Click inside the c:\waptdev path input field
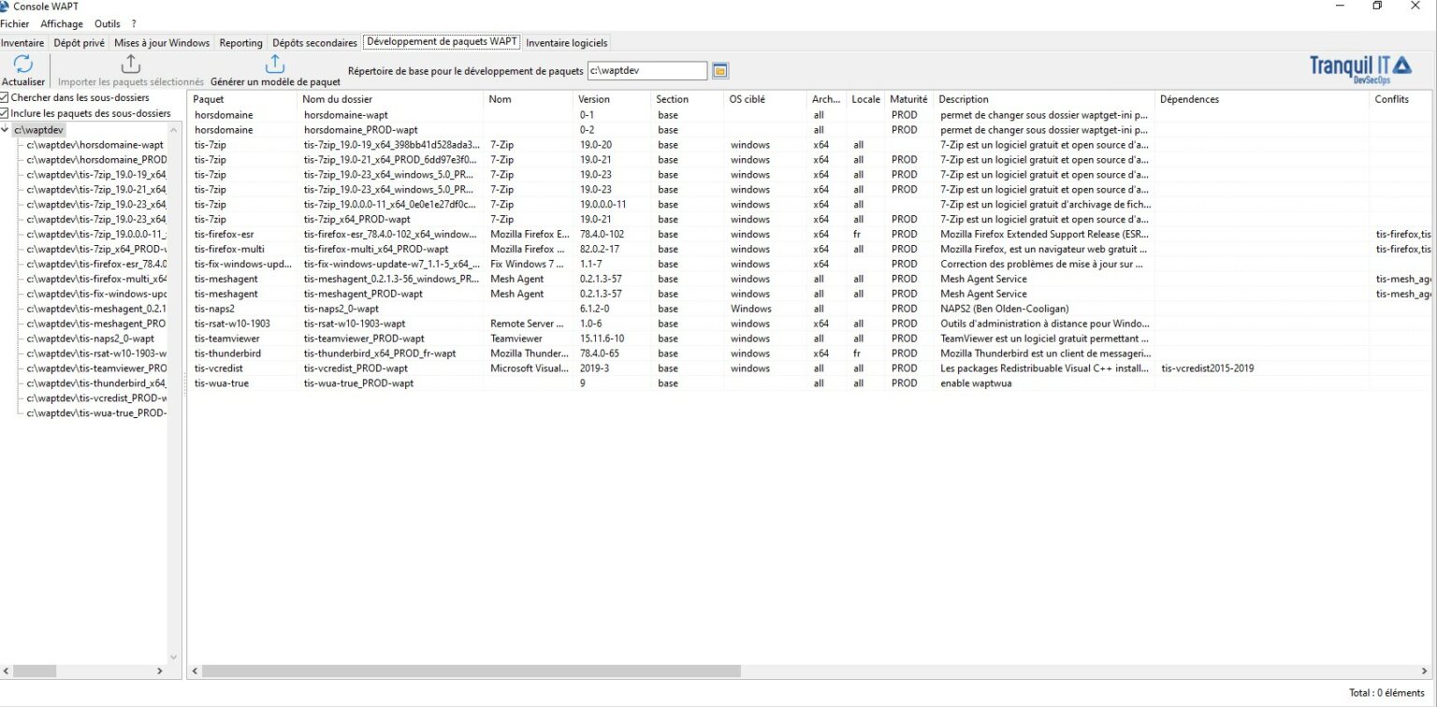The width and height of the screenshot is (1437, 707). point(646,70)
